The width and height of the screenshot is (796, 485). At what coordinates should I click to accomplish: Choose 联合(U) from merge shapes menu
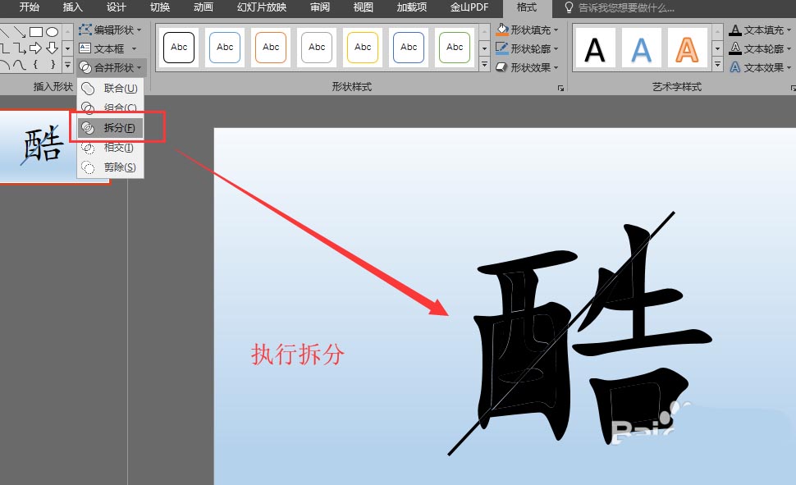(110, 89)
